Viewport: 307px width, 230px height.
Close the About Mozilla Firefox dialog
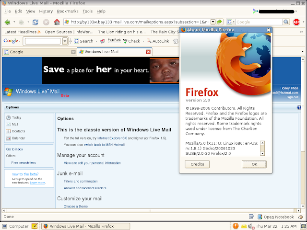pyautogui.click(x=269, y=30)
